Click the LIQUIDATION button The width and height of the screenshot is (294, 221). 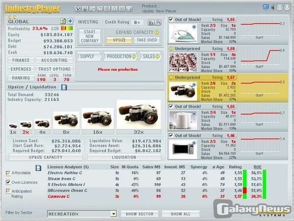[124, 157]
